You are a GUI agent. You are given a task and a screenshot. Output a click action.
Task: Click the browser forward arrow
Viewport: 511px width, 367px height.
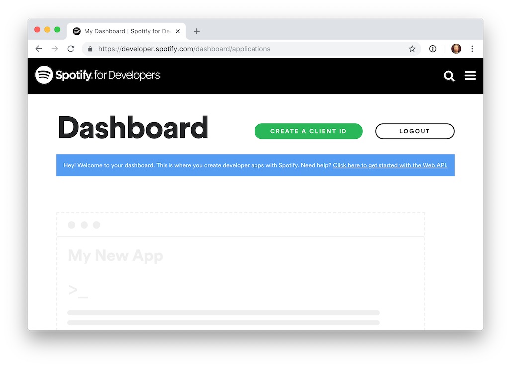tap(55, 49)
